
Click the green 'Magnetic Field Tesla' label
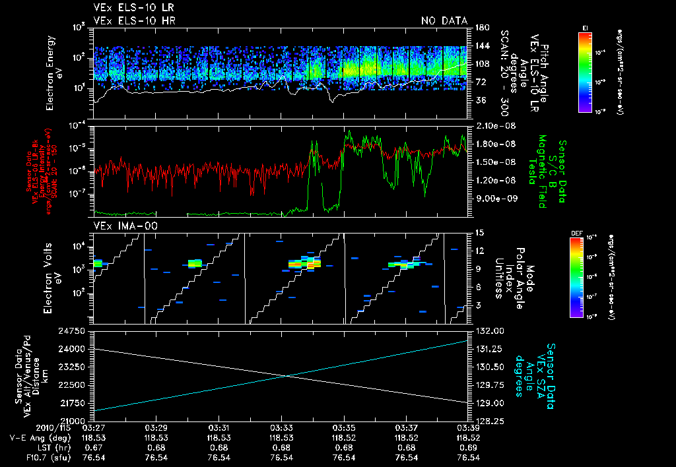[537, 171]
